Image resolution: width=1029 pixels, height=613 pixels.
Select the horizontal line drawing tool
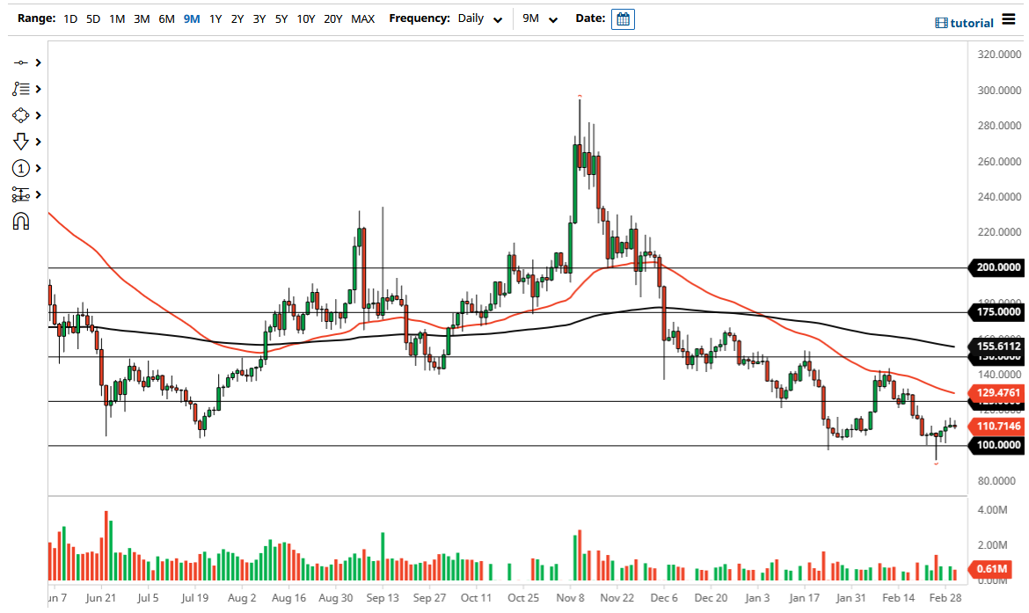coord(22,62)
